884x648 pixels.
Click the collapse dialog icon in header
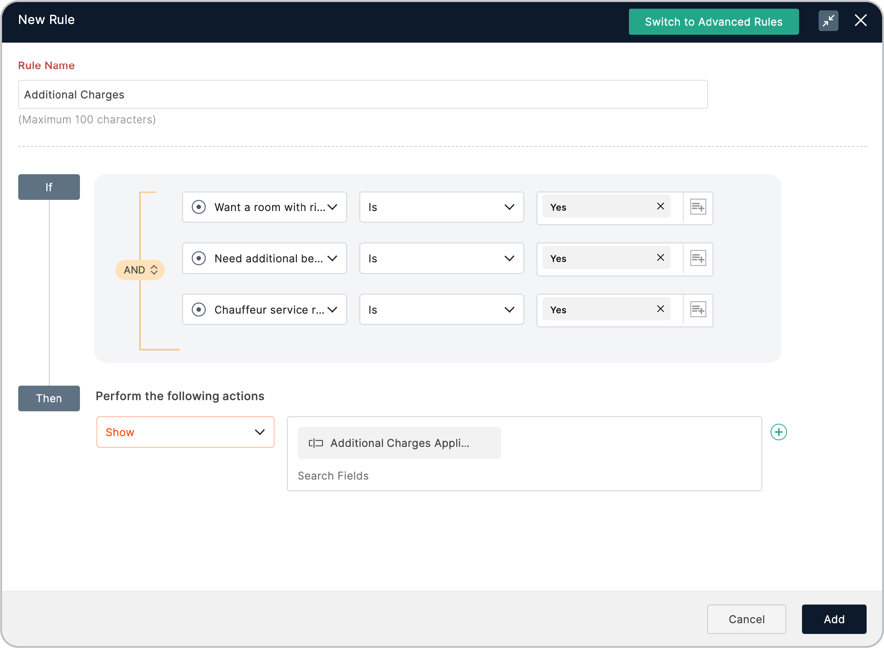828,21
